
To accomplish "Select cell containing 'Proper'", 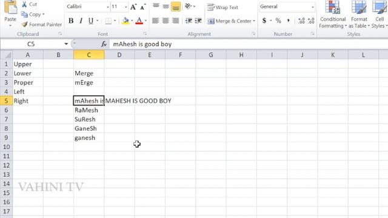I will 28,82.
